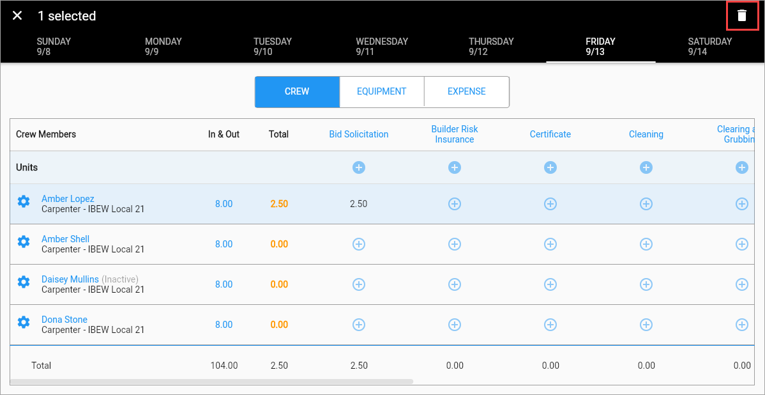Open the Certificate column header
Viewport: 765px width, 395px height.
coord(550,134)
